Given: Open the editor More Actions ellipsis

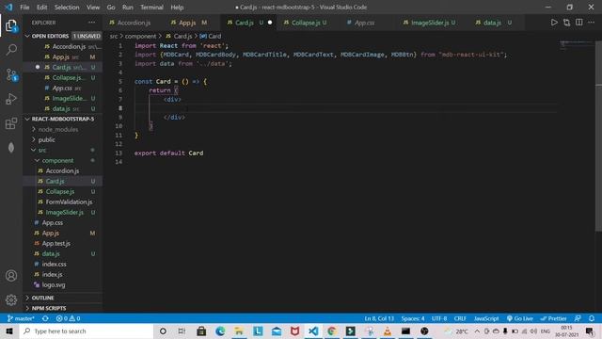Looking at the screenshot, I should click(591, 23).
